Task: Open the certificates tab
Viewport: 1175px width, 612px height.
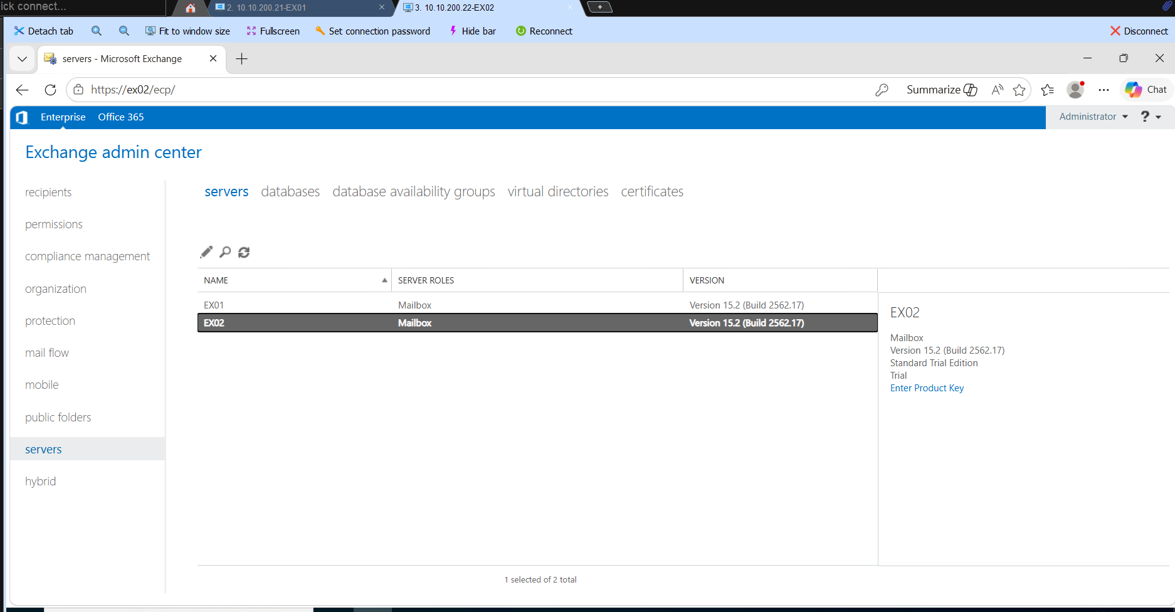Action: click(x=652, y=191)
